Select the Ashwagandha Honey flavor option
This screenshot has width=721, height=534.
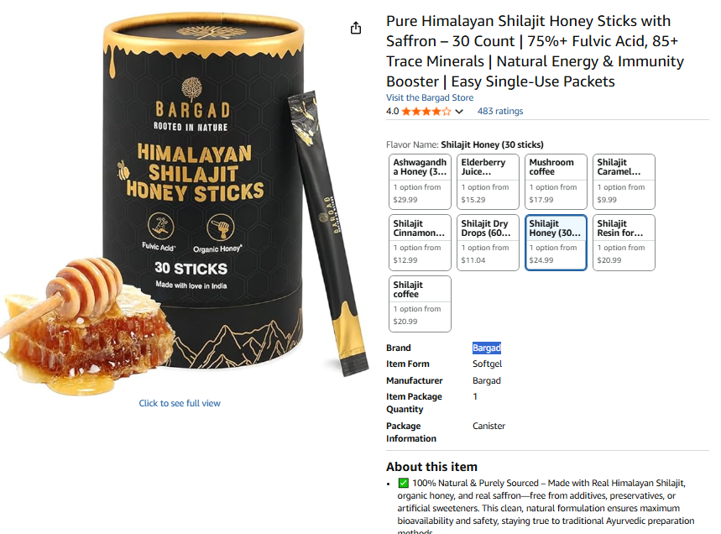click(419, 181)
